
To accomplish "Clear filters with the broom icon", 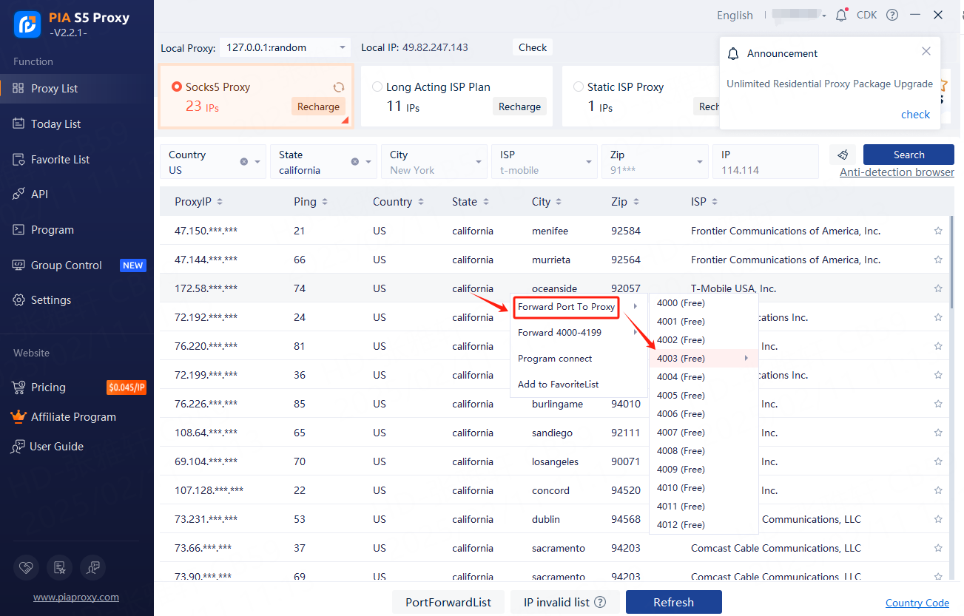I will (x=843, y=155).
